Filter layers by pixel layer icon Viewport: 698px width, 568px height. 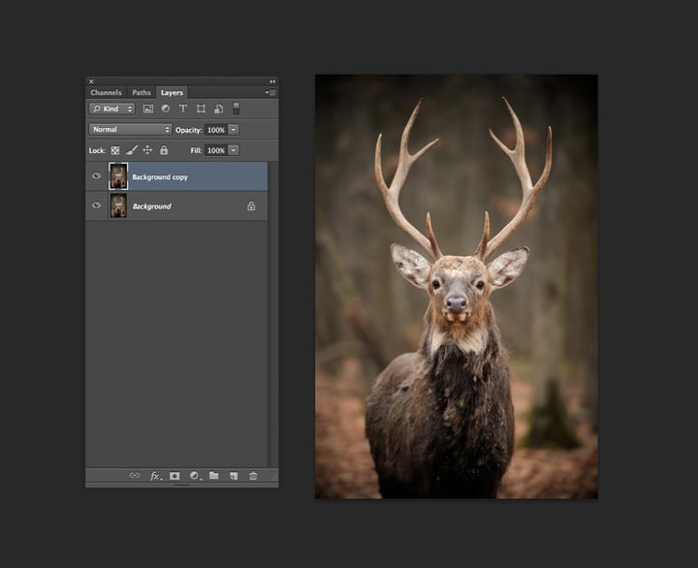(x=147, y=109)
